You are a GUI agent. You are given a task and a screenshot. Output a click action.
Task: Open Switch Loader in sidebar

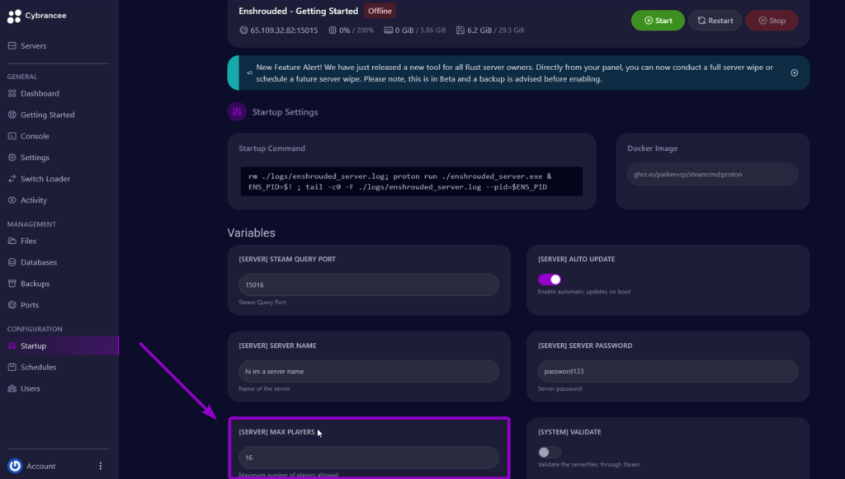(45, 179)
